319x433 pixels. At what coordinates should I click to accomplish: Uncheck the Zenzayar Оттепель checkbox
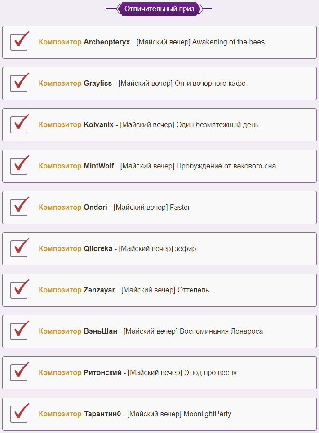coord(19,290)
